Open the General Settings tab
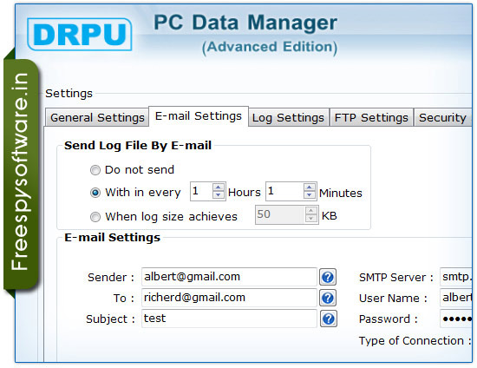The width and height of the screenshot is (477, 368). click(97, 117)
